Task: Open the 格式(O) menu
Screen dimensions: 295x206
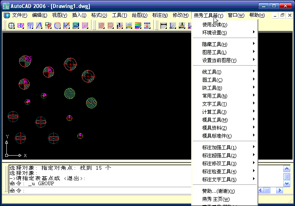Action: (x=99, y=15)
